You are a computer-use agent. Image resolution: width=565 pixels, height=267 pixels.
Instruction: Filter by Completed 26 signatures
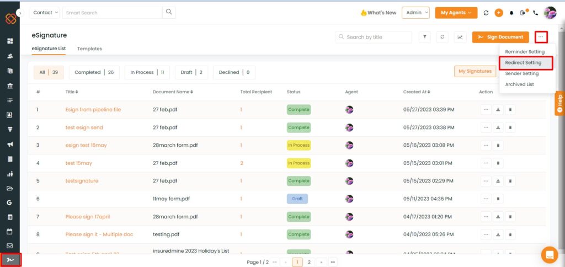point(94,72)
